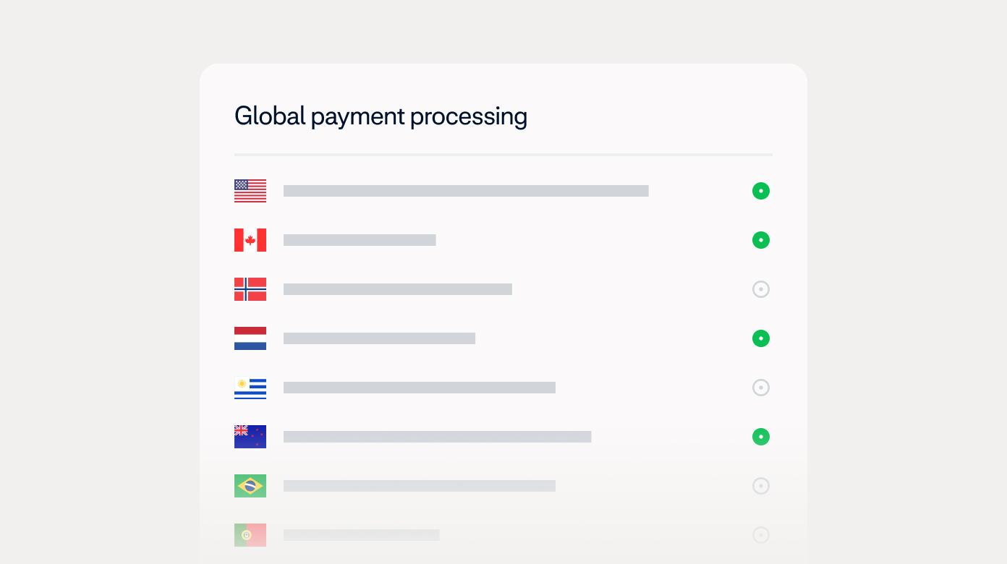Enable the Norway row status toggle

coord(761,289)
